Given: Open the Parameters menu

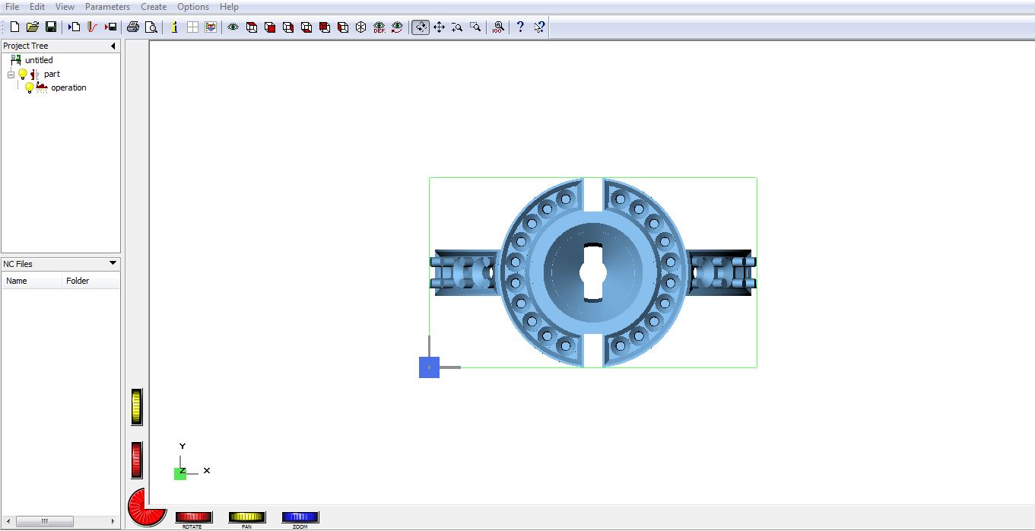Looking at the screenshot, I should pyautogui.click(x=107, y=7).
